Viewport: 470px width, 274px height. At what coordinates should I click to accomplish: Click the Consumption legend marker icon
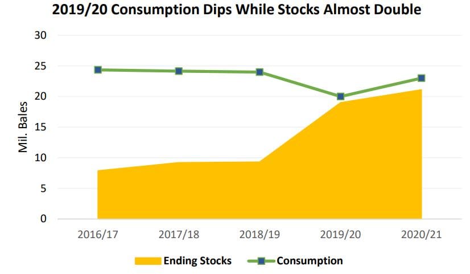tap(261, 261)
